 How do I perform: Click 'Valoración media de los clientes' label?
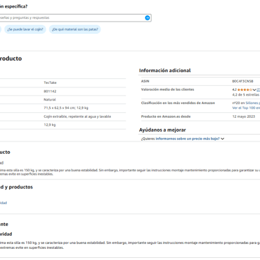tap(168, 89)
